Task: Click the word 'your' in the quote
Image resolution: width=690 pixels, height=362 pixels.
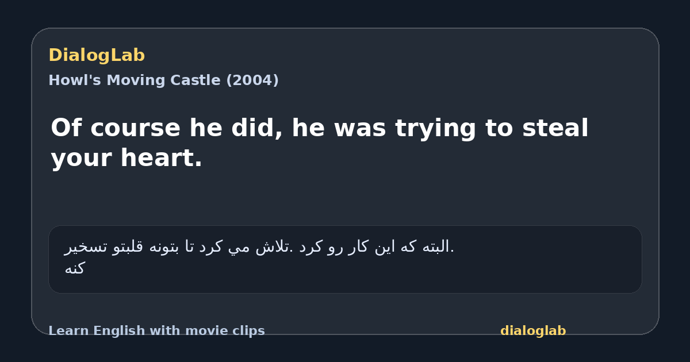Action: pos(82,159)
